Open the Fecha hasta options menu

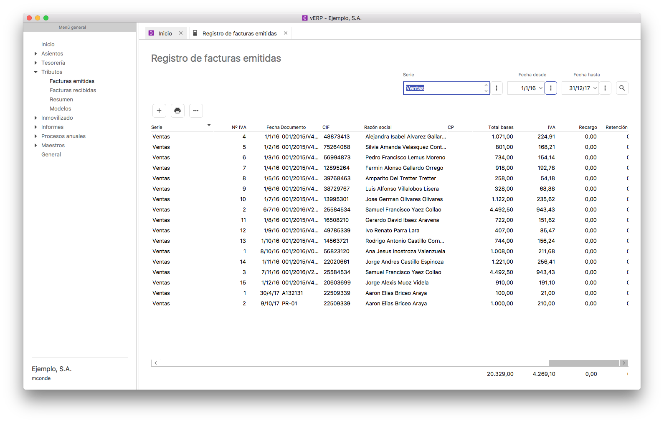(x=605, y=88)
